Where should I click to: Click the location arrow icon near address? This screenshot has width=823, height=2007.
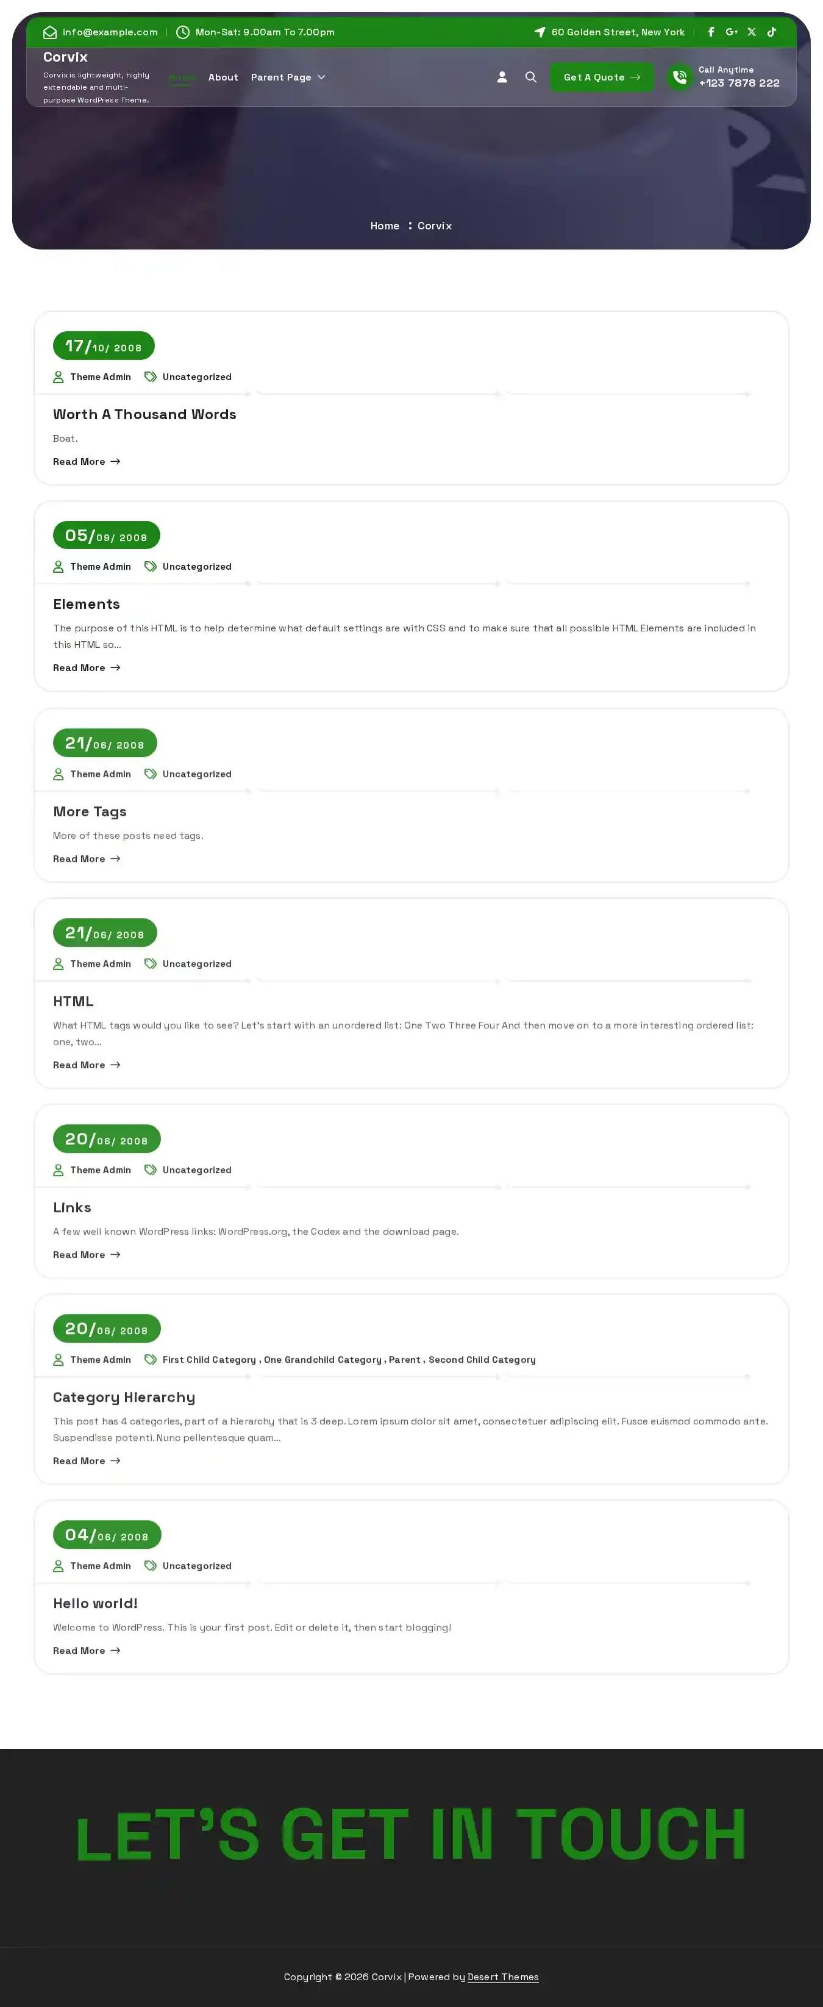coord(540,32)
